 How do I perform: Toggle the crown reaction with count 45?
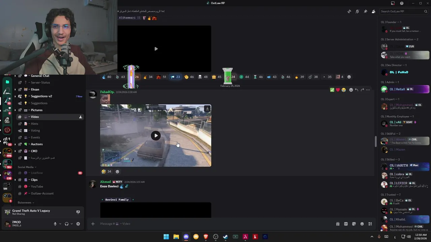pos(217,77)
